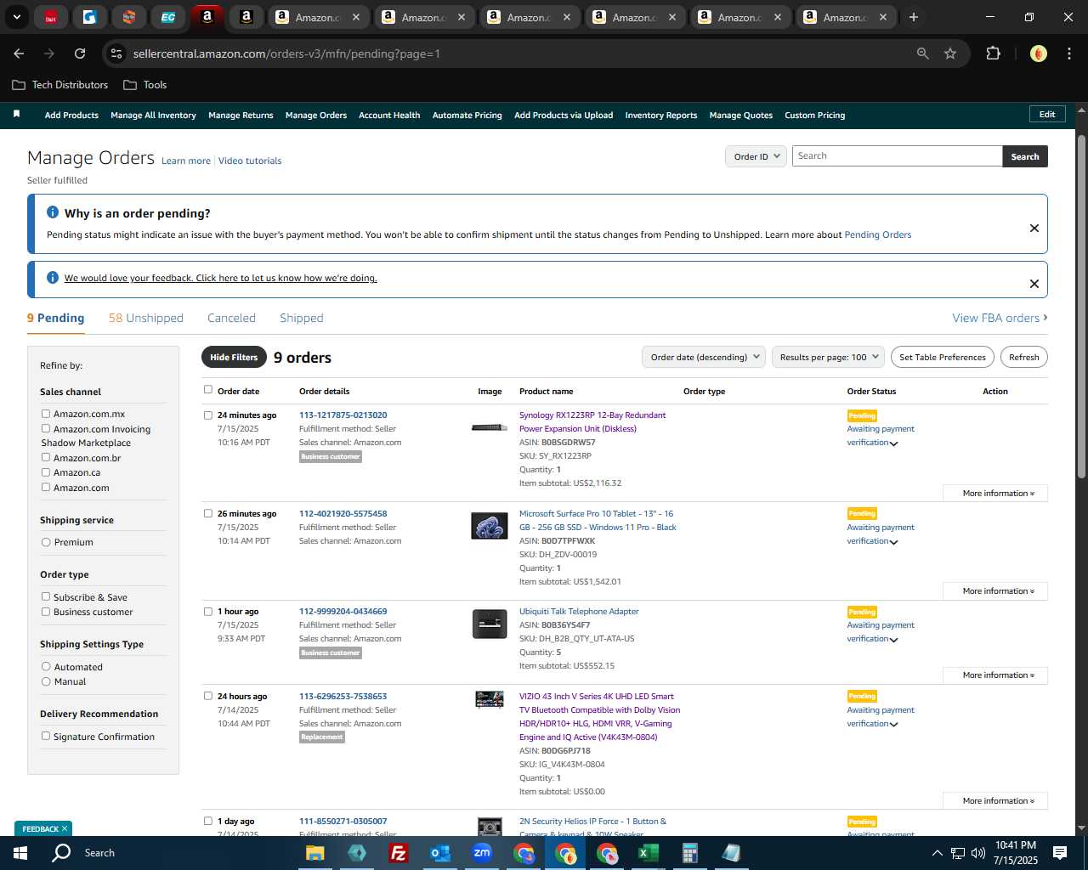Show hidden system tray icons
The width and height of the screenshot is (1088, 870).
pyautogui.click(x=937, y=853)
